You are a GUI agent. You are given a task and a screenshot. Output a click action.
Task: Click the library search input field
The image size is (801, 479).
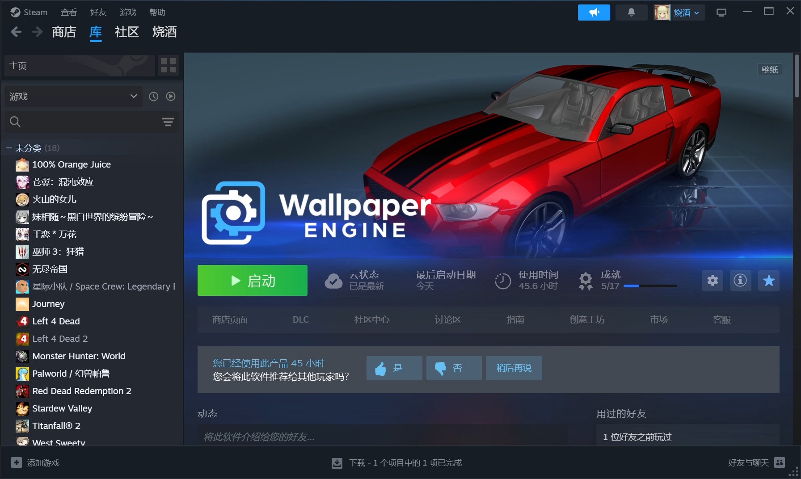coord(92,122)
